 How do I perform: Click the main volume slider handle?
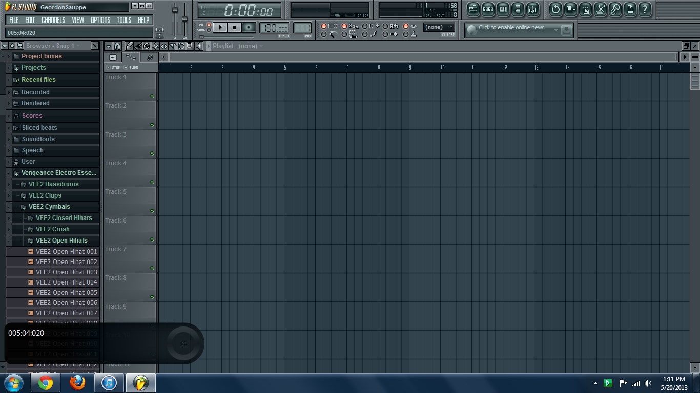click(x=175, y=10)
